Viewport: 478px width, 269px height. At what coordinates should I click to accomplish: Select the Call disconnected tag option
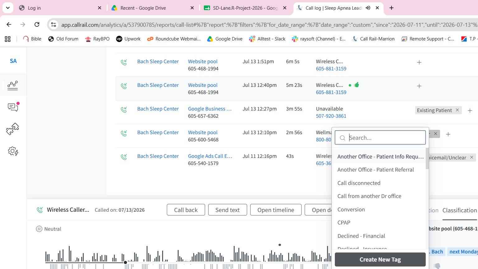tap(359, 183)
